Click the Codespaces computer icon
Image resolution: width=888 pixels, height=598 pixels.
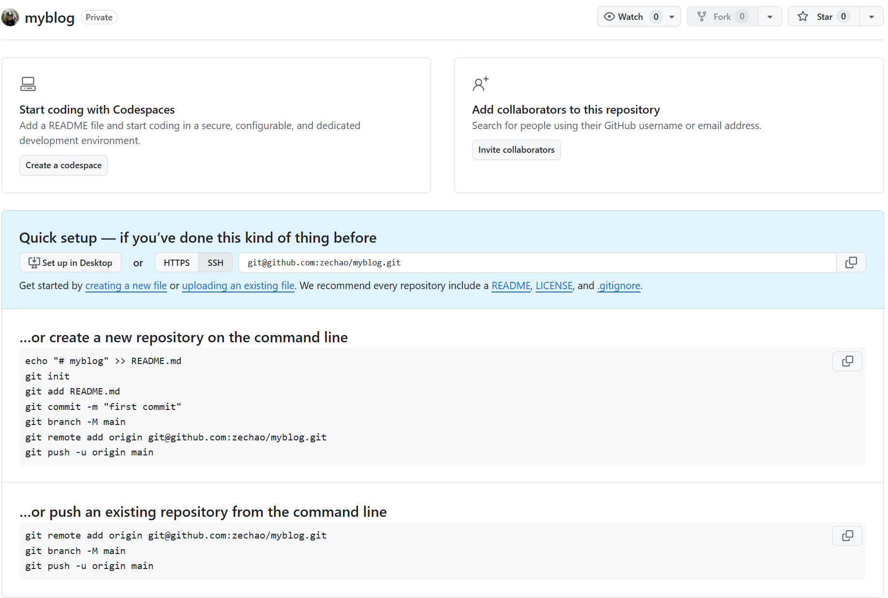click(28, 84)
